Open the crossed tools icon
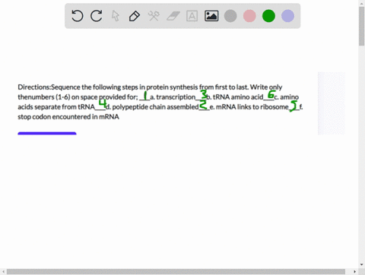Image resolution: width=365 pixels, height=275 pixels. (x=154, y=16)
